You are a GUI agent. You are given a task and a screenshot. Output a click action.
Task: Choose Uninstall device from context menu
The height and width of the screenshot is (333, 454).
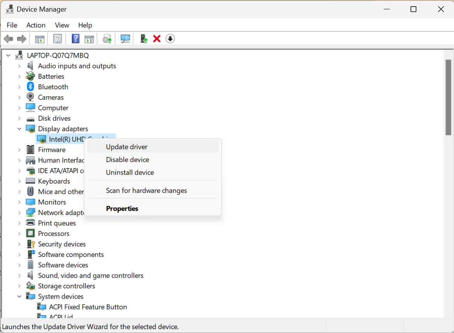coord(130,172)
